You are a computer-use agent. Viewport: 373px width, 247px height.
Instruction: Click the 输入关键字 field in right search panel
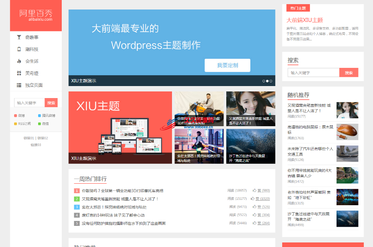click(313, 72)
